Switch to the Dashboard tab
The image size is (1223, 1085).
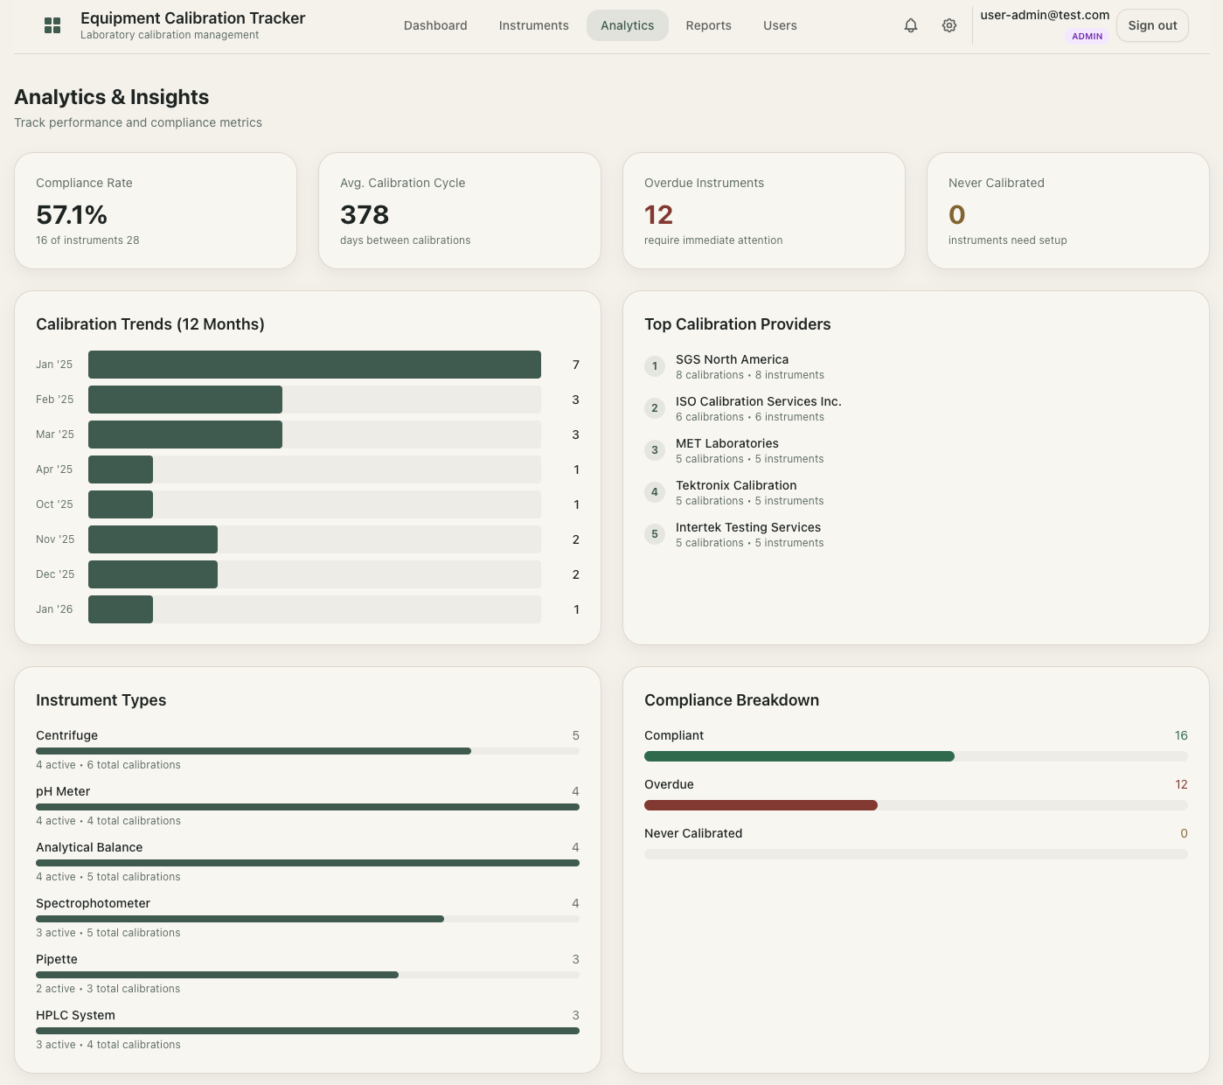(x=435, y=25)
